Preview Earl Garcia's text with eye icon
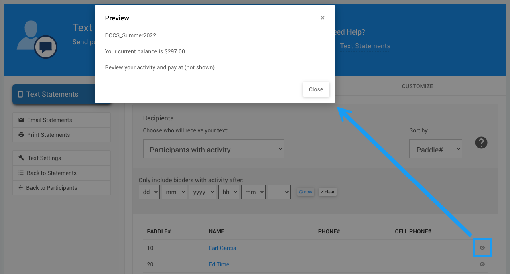The width and height of the screenshot is (510, 274). tap(482, 248)
